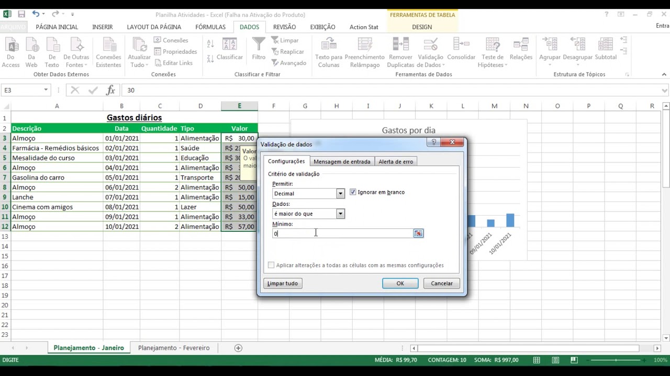
Task: Click the range selector icon beside Mínimo field
Action: pyautogui.click(x=418, y=233)
